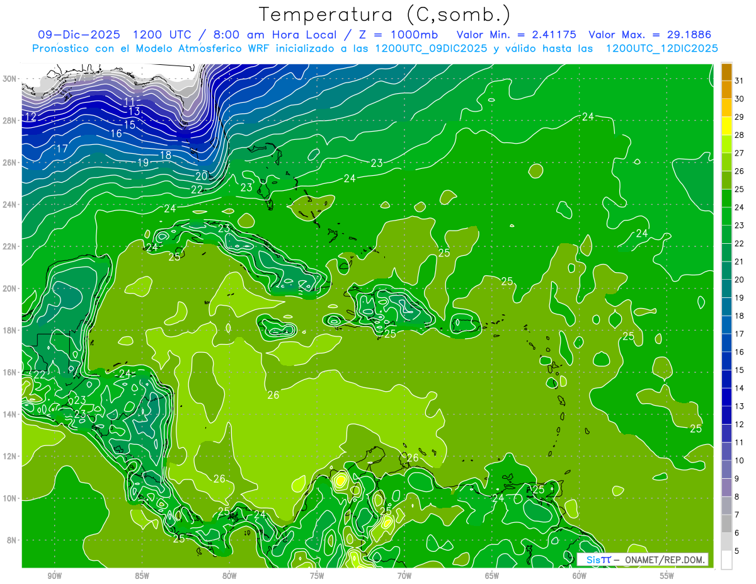This screenshot has height=584, width=756.
Task: Click the colorbar scale label 14
Action: coord(740,388)
